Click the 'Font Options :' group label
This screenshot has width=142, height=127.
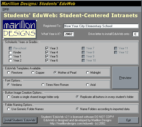click(x=13, y=80)
